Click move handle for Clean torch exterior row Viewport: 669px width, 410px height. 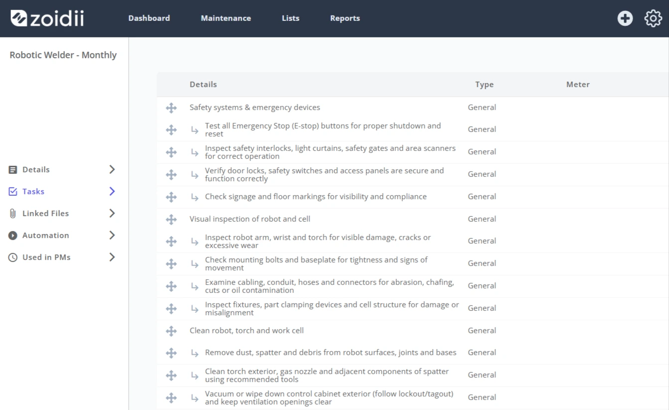click(171, 375)
